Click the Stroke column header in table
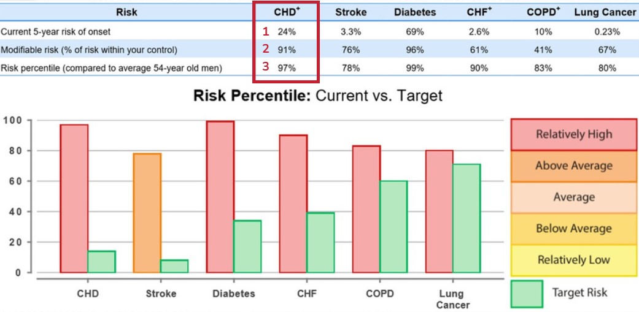 coord(350,12)
